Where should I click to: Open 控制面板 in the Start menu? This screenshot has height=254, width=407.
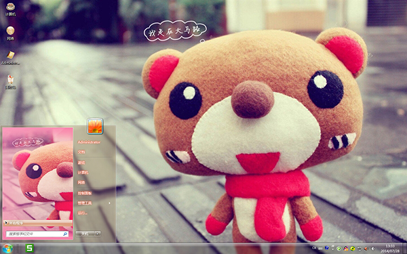pyautogui.click(x=85, y=193)
